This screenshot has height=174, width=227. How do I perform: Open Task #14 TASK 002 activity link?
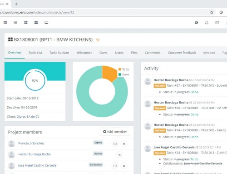coord(197,130)
